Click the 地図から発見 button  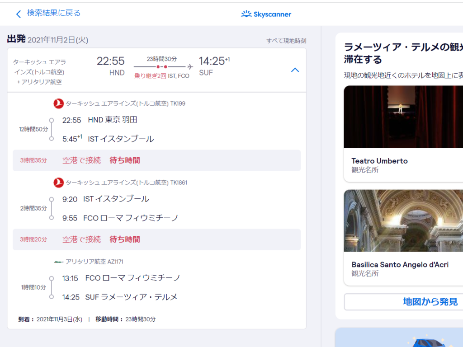(430, 301)
